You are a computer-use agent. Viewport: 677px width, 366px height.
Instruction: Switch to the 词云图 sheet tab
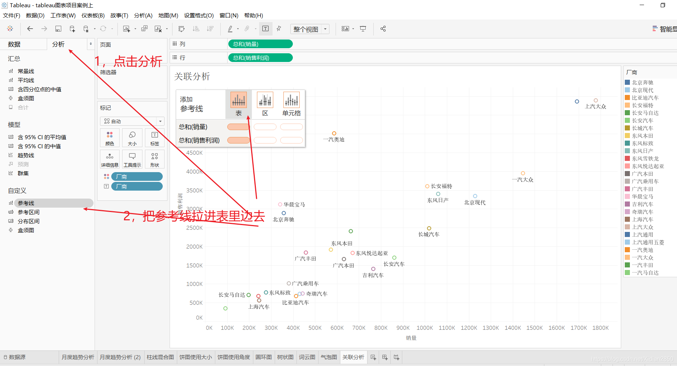(307, 357)
